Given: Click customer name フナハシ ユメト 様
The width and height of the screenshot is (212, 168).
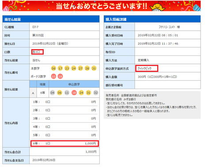Looking at the screenshot, I should point(169,27).
